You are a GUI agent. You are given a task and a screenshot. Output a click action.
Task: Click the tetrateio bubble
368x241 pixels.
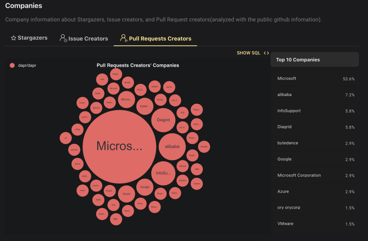click(x=183, y=181)
